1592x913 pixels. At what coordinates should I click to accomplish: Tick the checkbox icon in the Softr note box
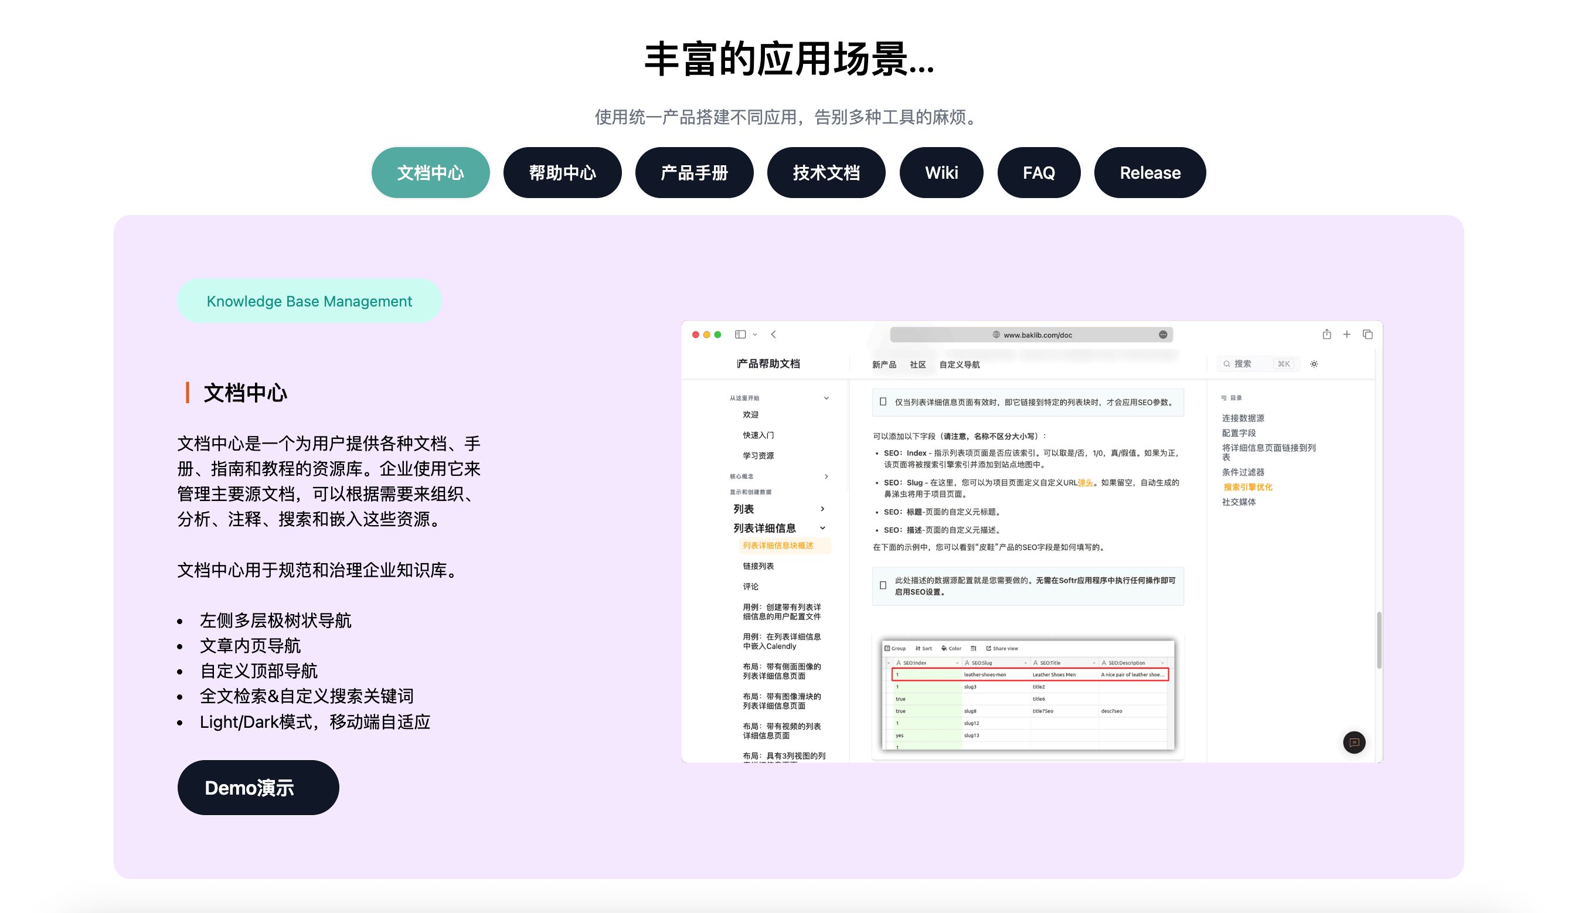883,585
